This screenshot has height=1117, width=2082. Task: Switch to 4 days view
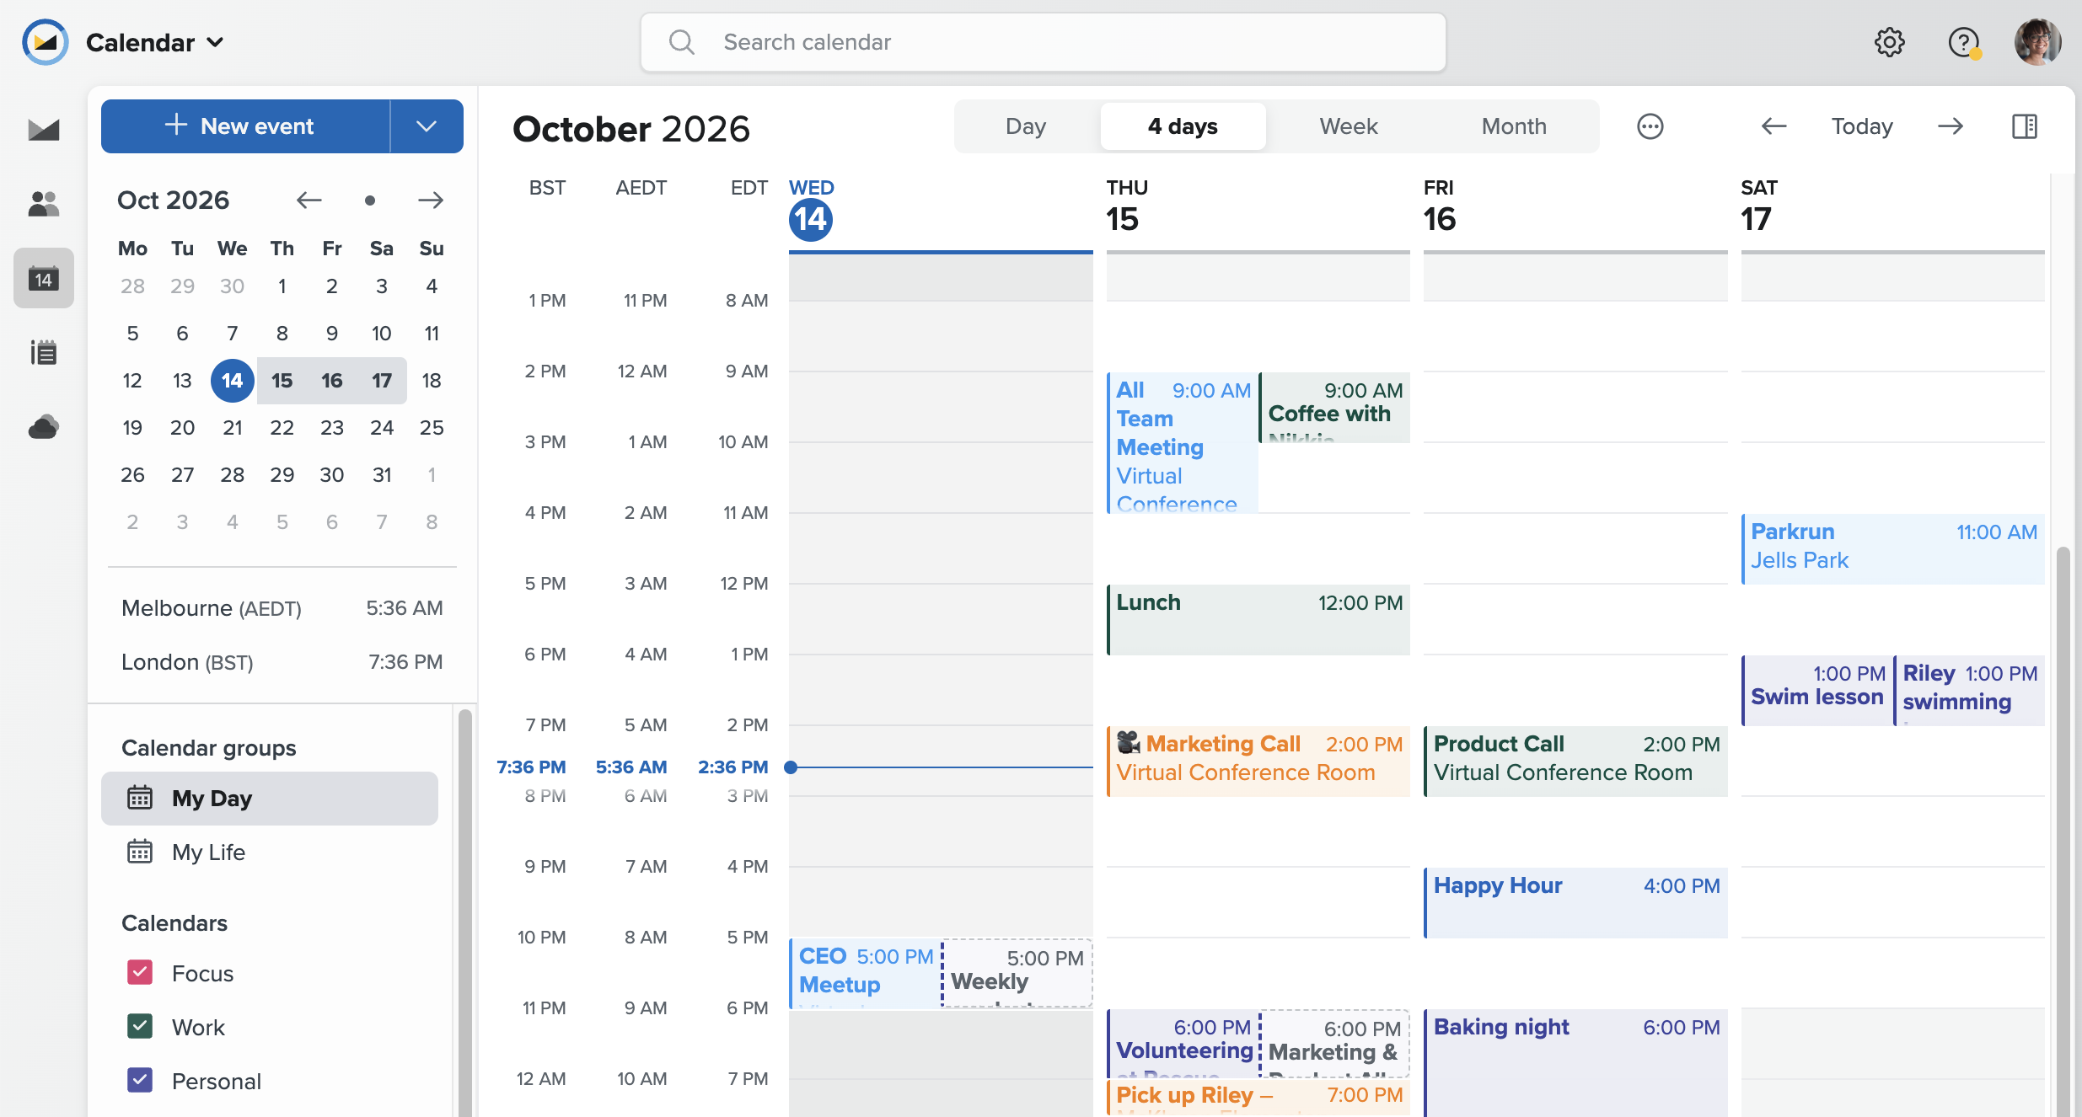click(x=1183, y=126)
